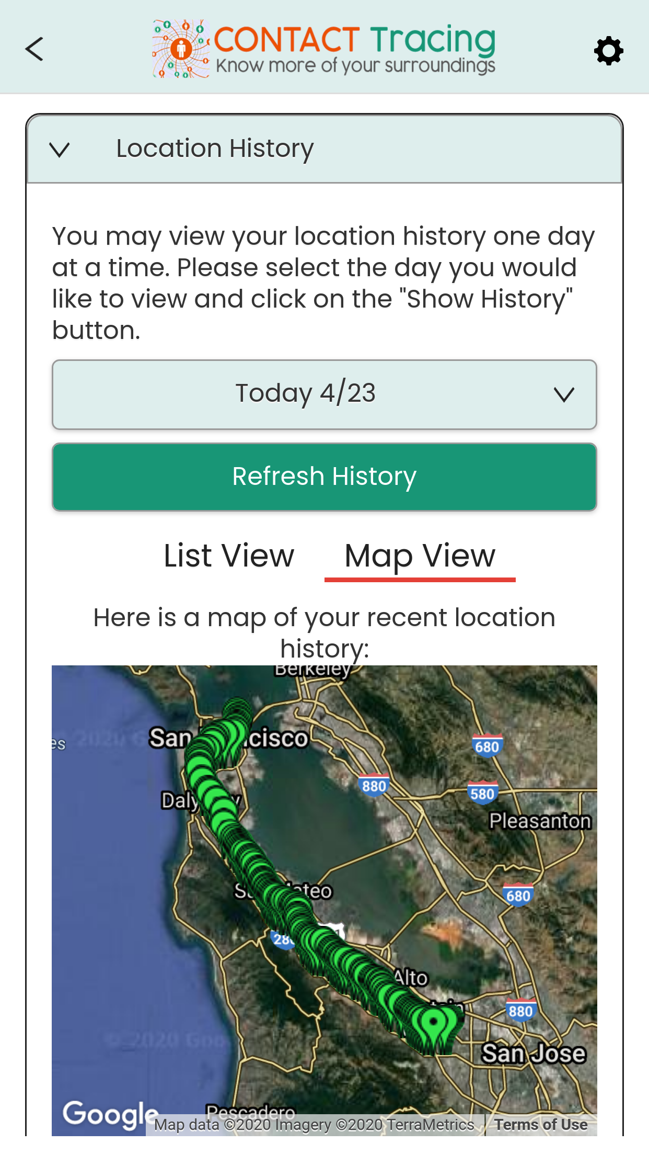Click the Google logo on the map
Screen dimensions: 649x1155
tap(109, 1114)
